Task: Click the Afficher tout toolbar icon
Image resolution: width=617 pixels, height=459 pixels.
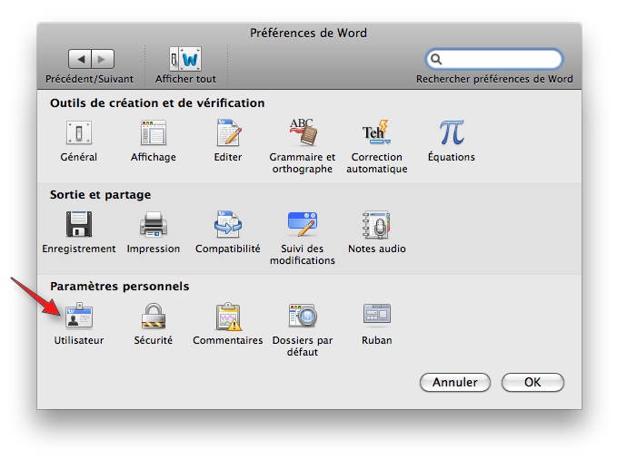Action: [x=185, y=60]
